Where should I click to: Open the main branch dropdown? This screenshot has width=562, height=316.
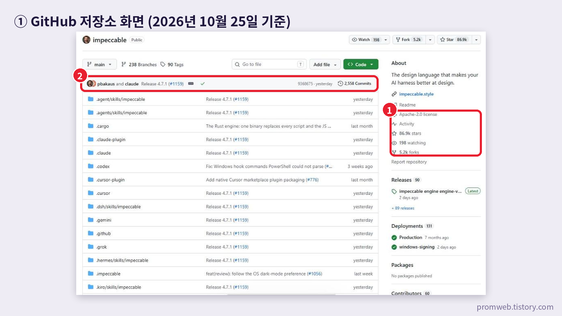click(x=99, y=64)
